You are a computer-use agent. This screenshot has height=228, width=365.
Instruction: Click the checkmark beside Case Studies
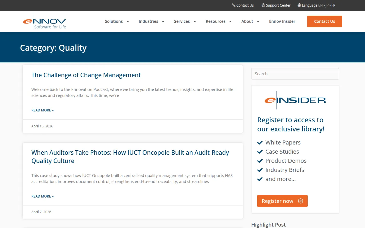pos(260,152)
